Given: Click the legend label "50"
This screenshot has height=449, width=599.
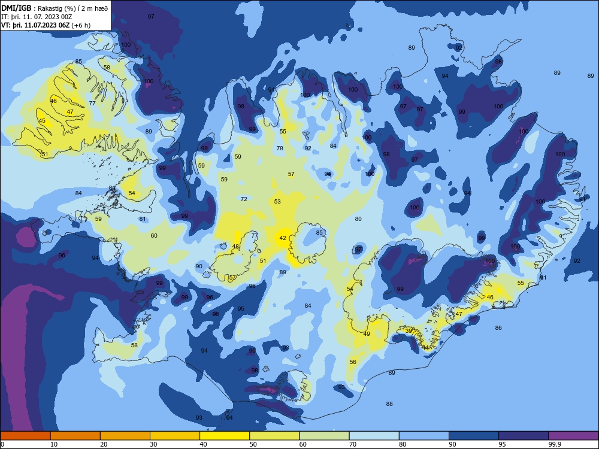Looking at the screenshot, I should [x=253, y=444].
